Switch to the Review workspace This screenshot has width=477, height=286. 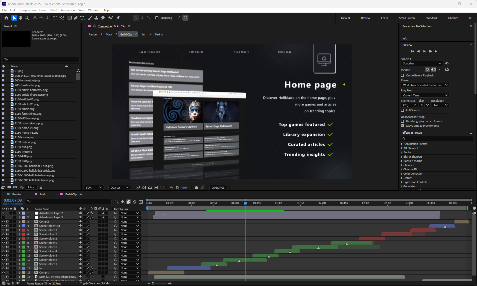tap(365, 18)
